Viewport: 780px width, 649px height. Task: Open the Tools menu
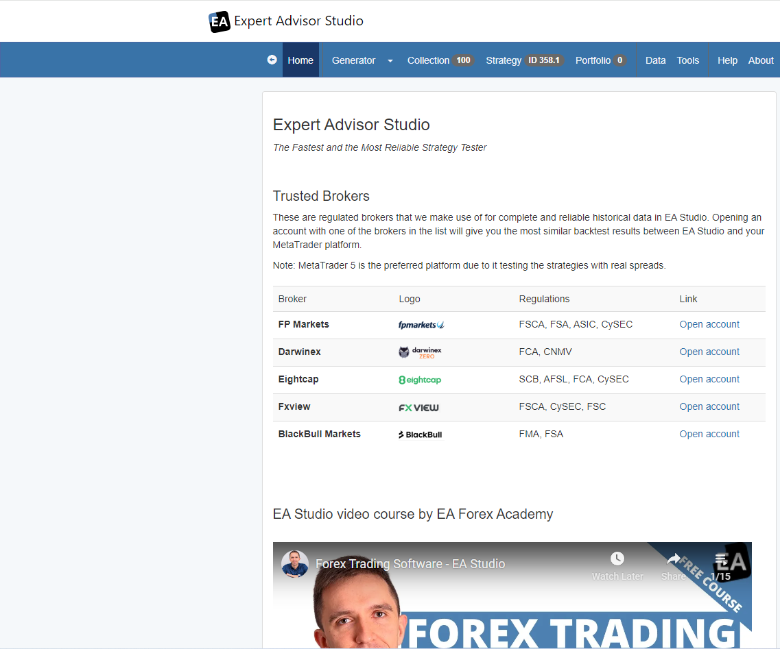pyautogui.click(x=687, y=60)
